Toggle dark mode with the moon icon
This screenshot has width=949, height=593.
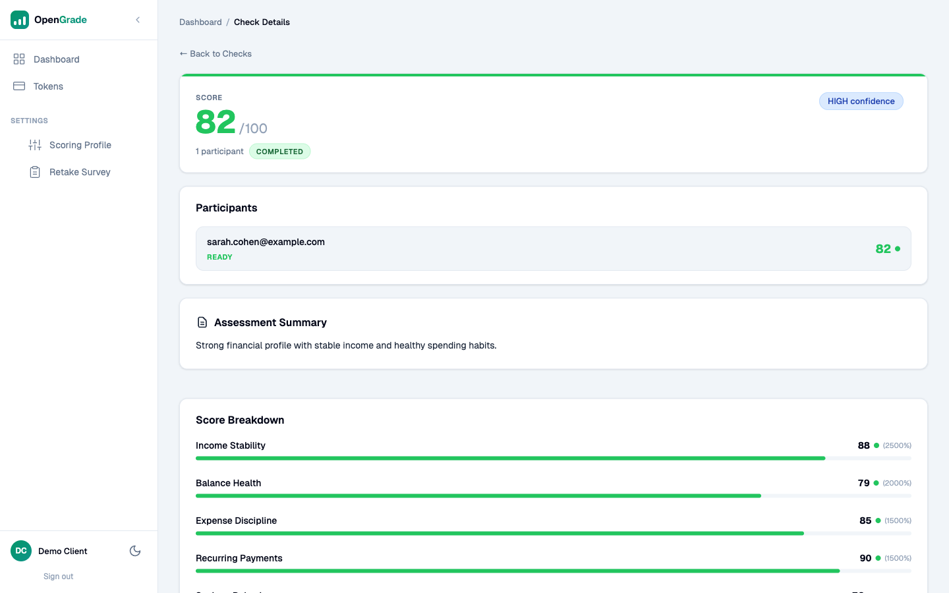coord(135,551)
